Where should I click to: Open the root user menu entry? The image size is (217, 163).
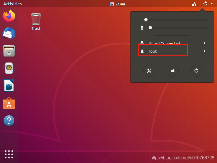172,51
